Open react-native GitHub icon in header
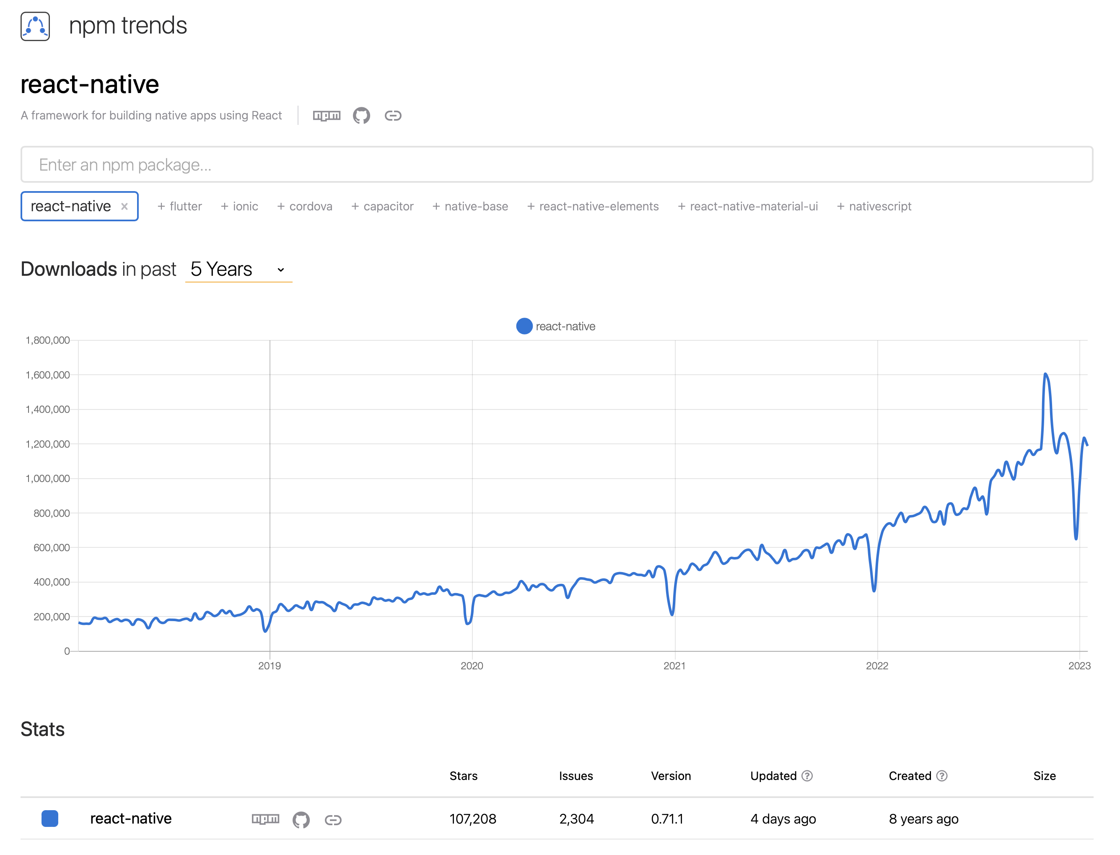The height and width of the screenshot is (855, 1120). 361,116
